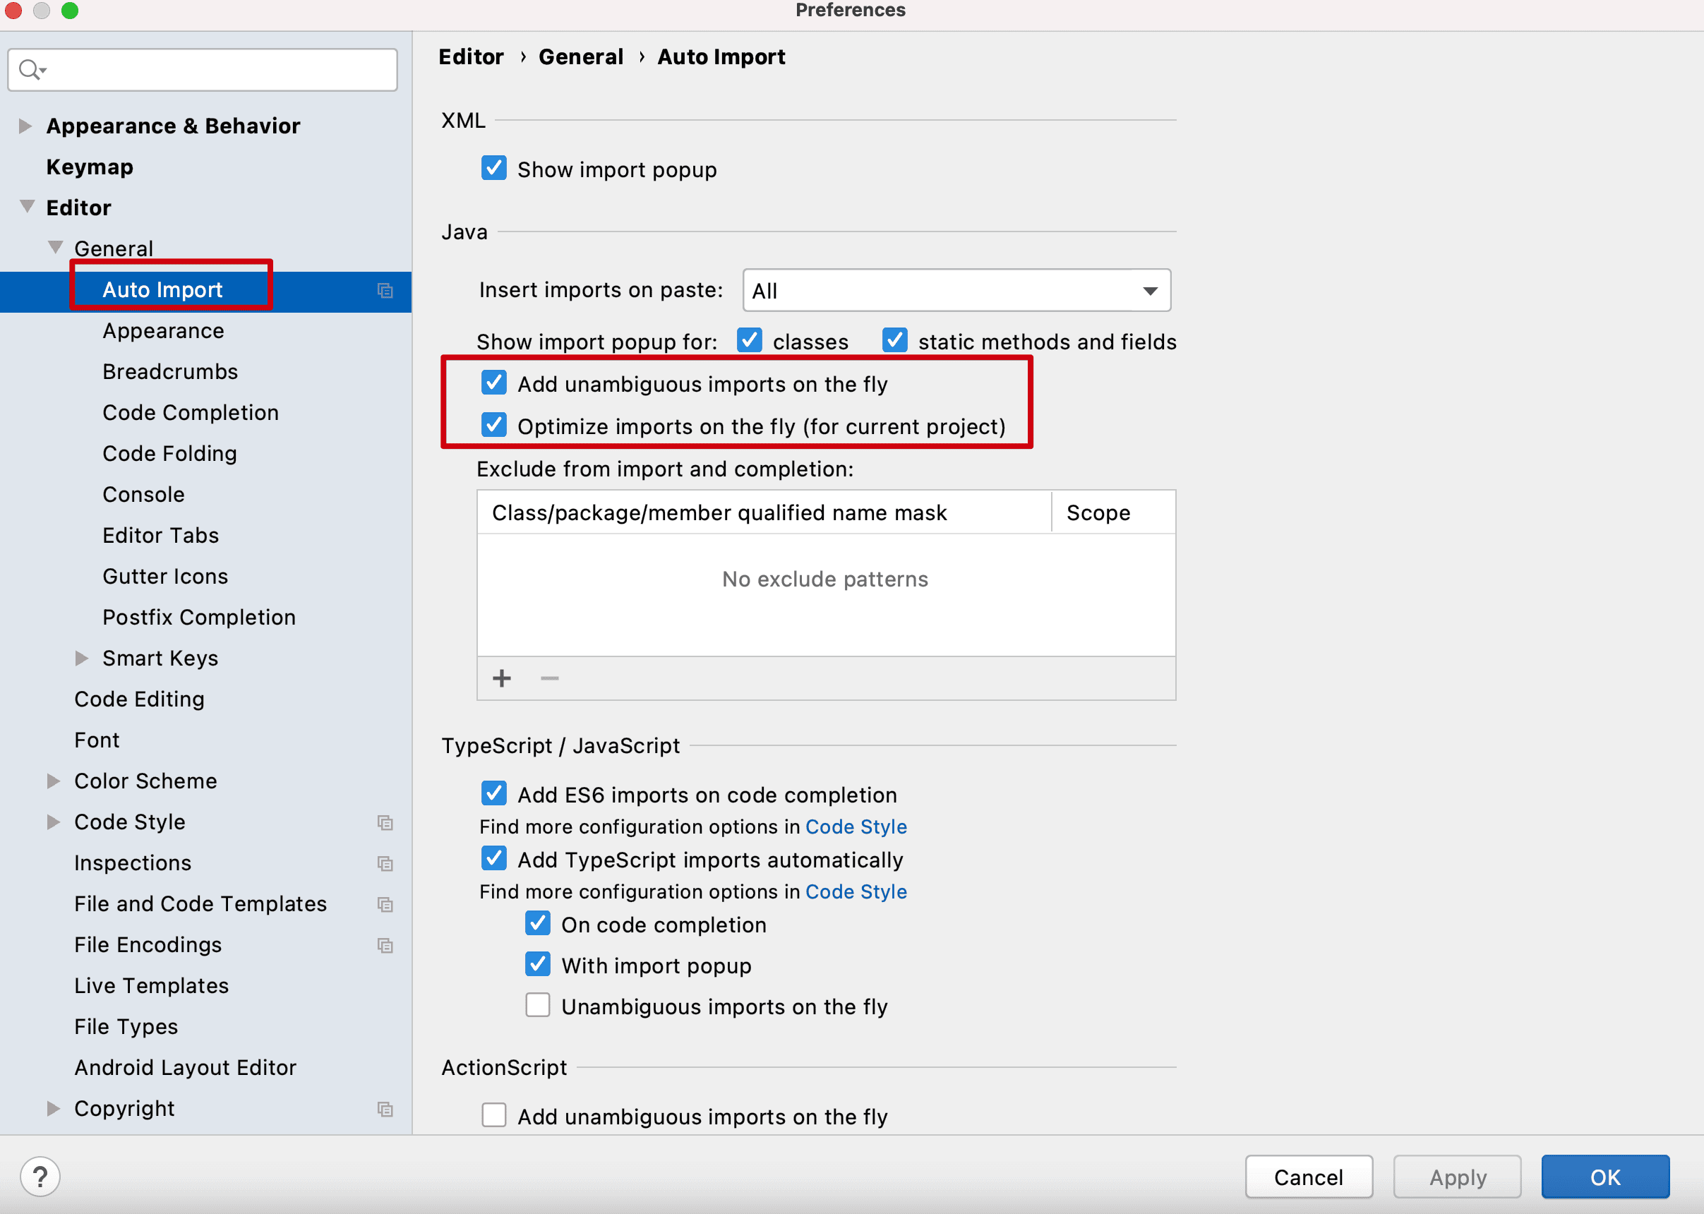
Task: Click the search magnifier icon
Action: [30, 69]
